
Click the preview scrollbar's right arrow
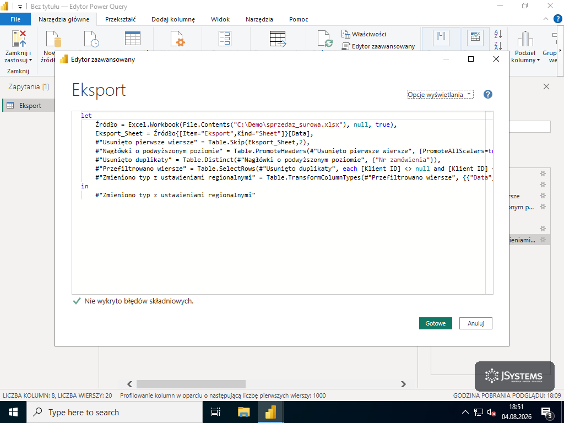coord(403,384)
